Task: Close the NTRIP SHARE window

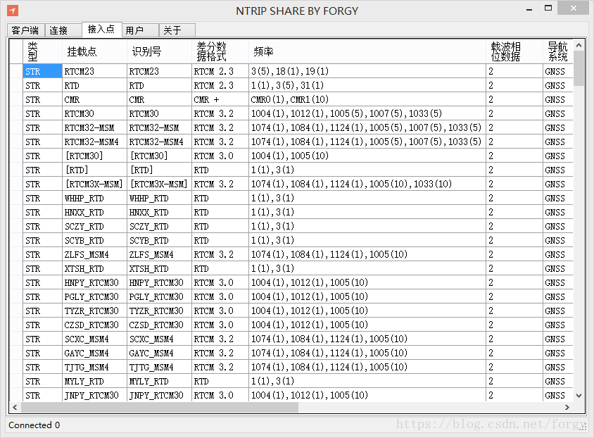Action: [x=573, y=8]
